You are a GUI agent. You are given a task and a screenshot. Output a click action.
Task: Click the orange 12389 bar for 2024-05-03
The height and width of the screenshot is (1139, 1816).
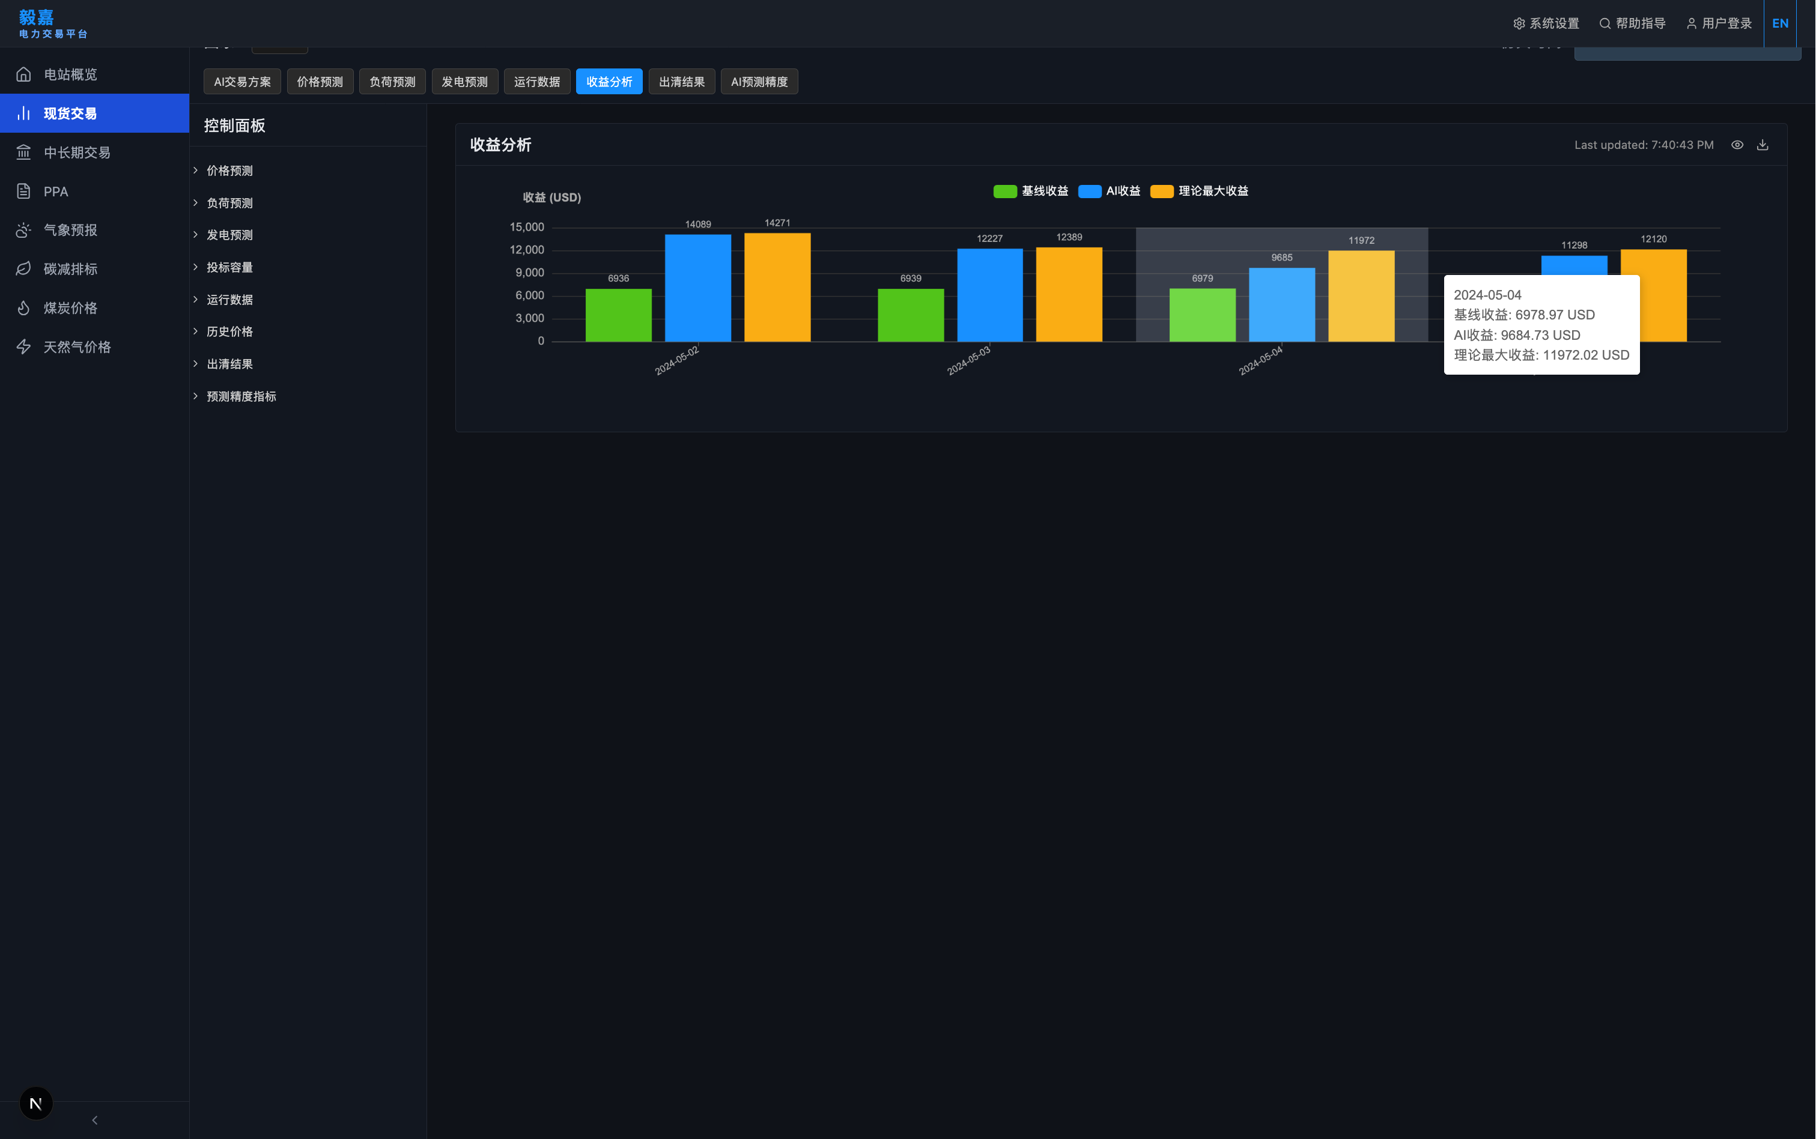[x=1069, y=295]
